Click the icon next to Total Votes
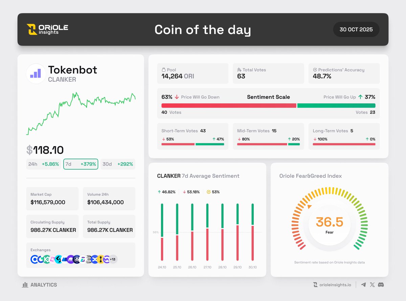 (x=239, y=70)
